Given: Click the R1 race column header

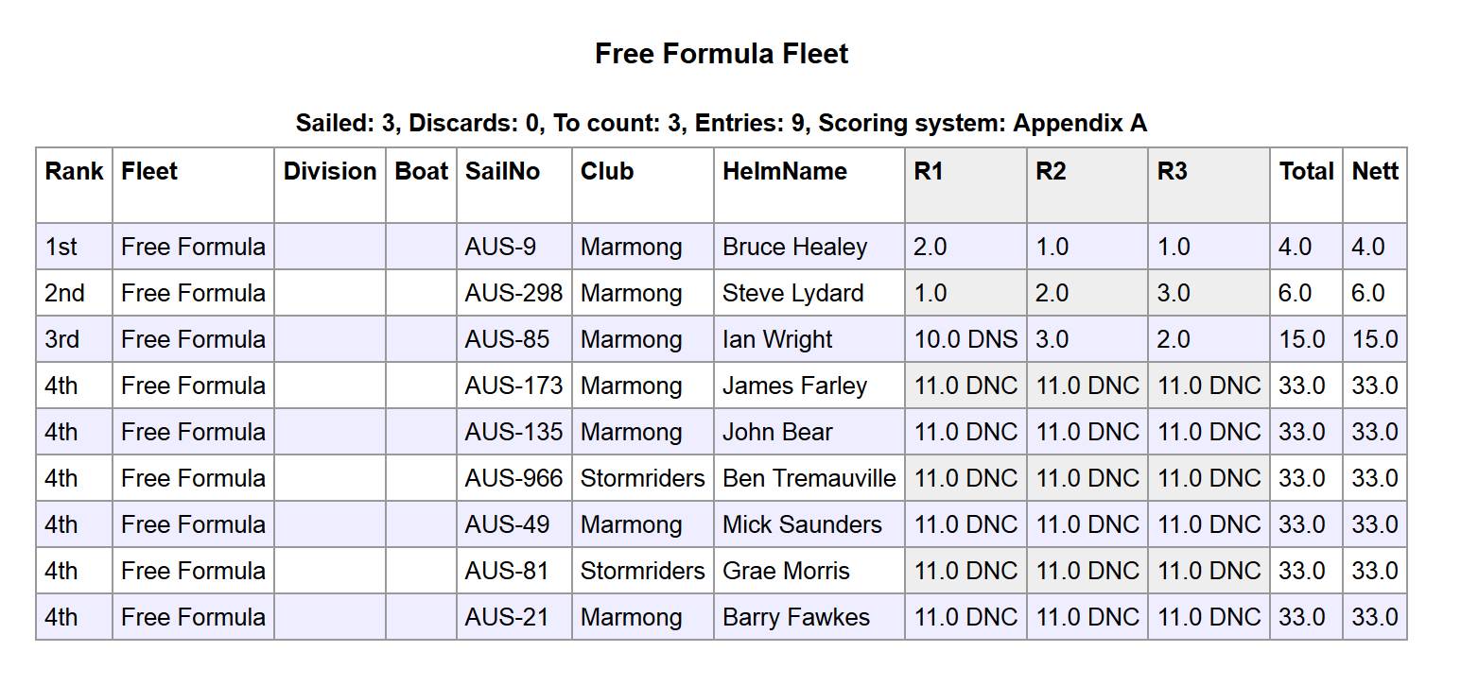Looking at the screenshot, I should [x=929, y=172].
